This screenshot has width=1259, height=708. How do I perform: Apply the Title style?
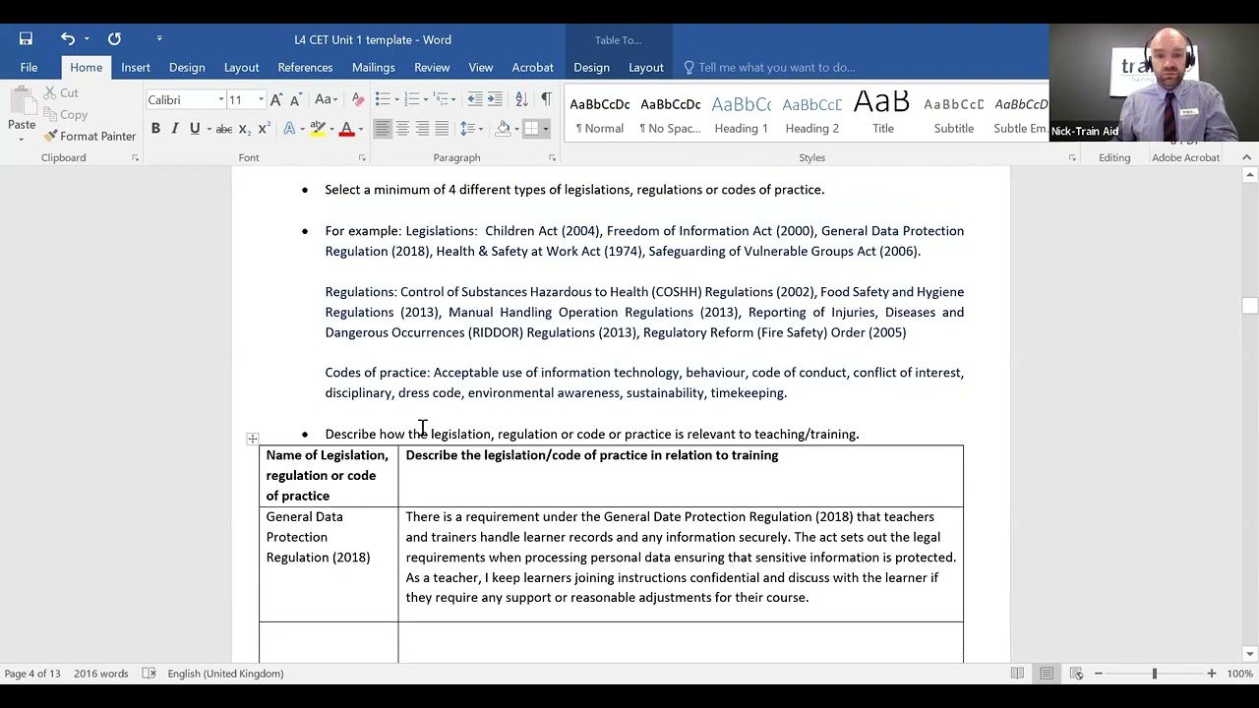coord(883,113)
